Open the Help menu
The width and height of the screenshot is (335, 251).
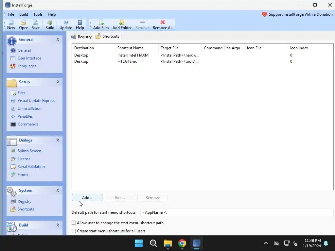pos(52,14)
